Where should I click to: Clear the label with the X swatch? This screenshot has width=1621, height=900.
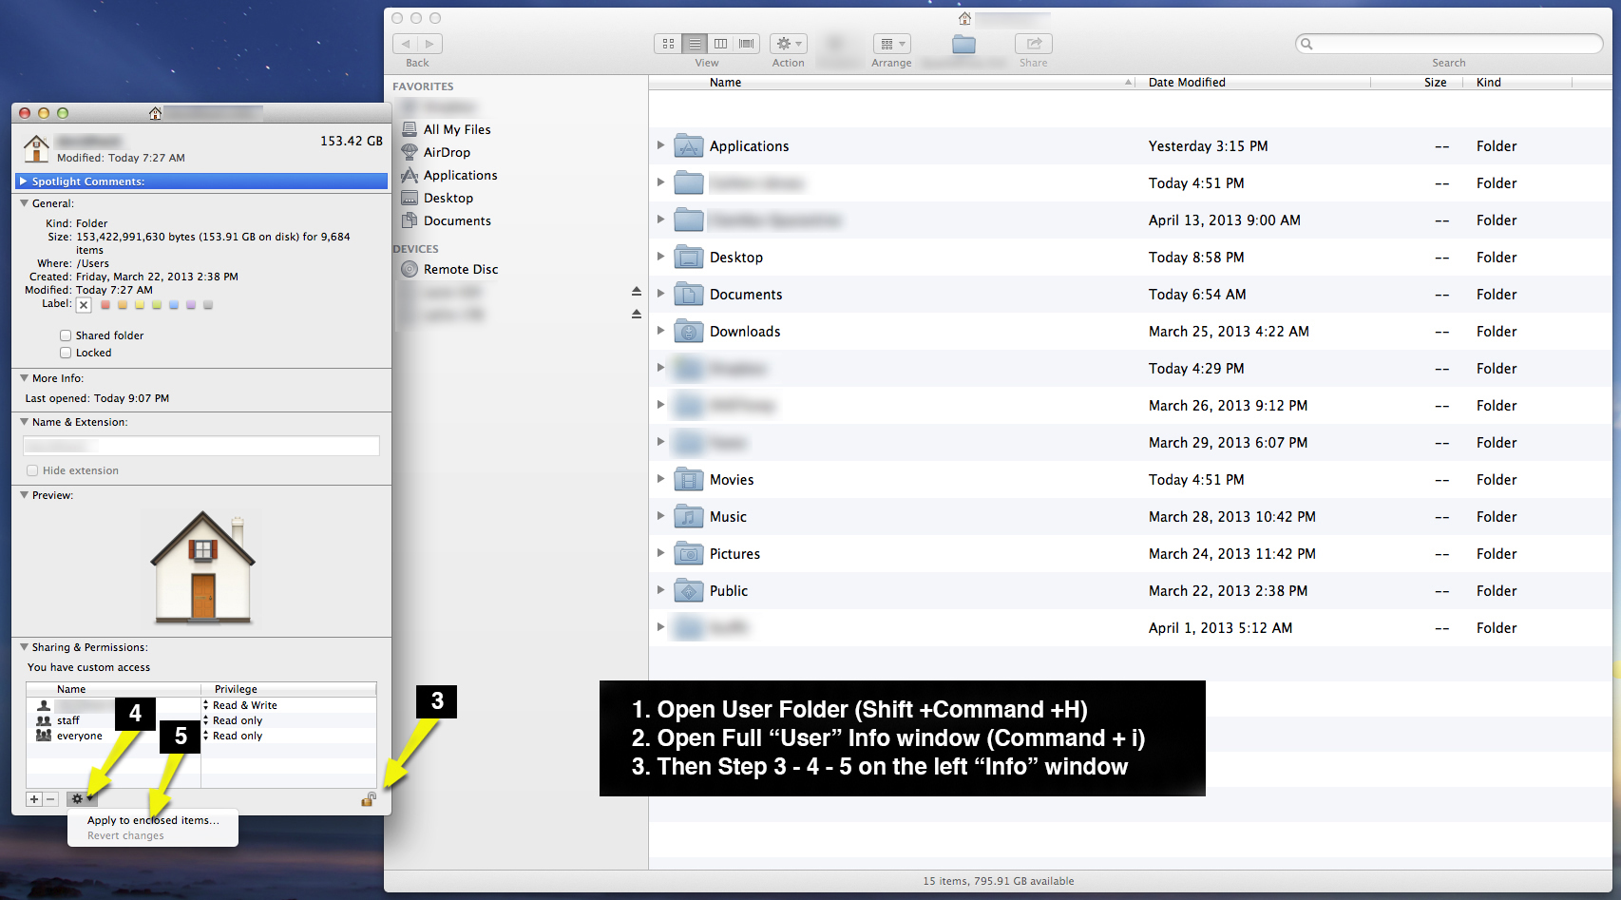coord(84,305)
